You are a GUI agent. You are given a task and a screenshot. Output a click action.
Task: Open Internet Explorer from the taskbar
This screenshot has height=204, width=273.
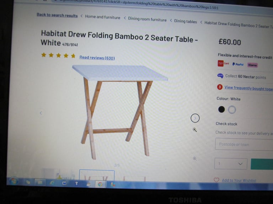52,183
